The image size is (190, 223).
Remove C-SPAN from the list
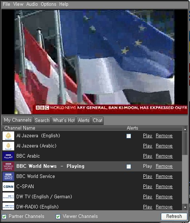[164, 187]
